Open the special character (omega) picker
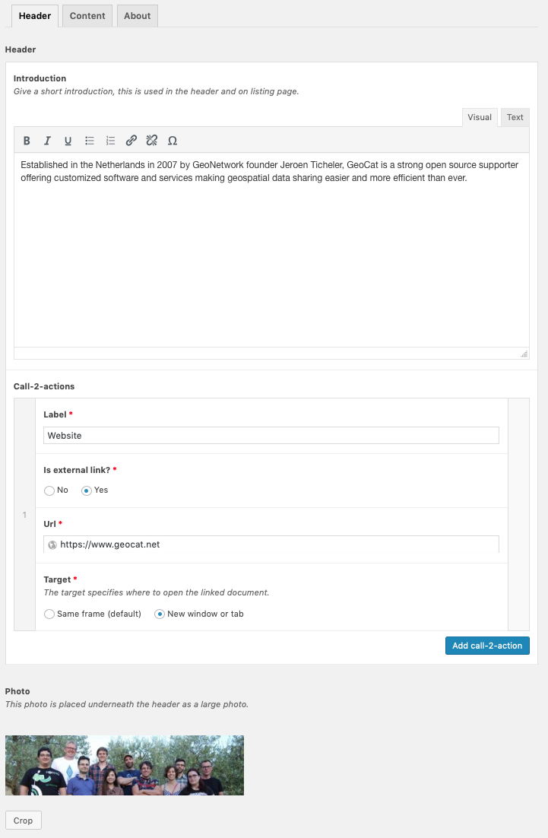This screenshot has width=548, height=838. [x=173, y=141]
